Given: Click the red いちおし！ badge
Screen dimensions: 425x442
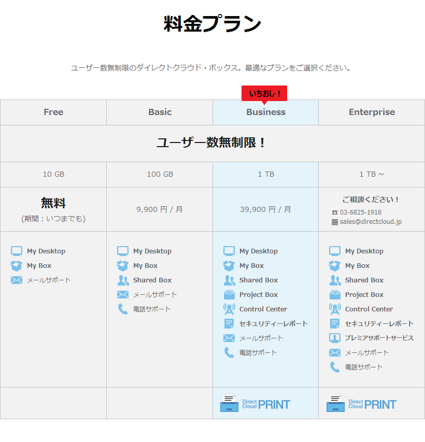Looking at the screenshot, I should coord(264,93).
